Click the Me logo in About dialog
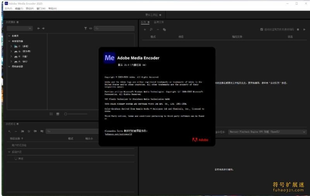This screenshot has width=310, height=196. tap(110, 58)
